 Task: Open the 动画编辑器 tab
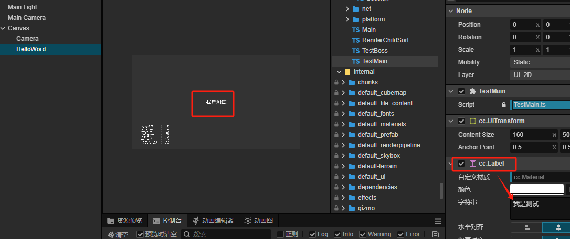[x=213, y=221]
